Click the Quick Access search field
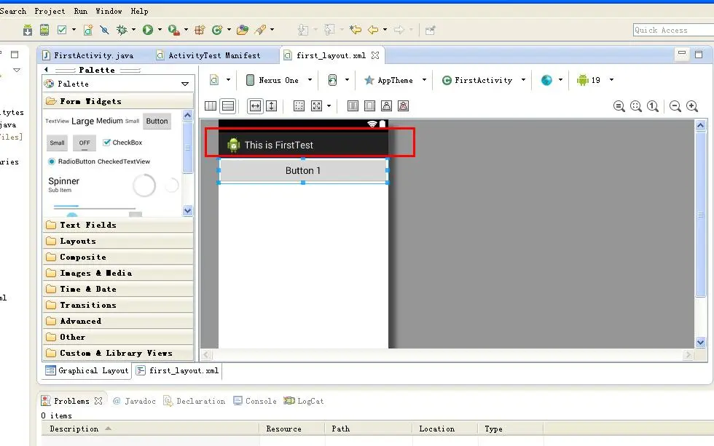714x446 pixels. [x=673, y=30]
